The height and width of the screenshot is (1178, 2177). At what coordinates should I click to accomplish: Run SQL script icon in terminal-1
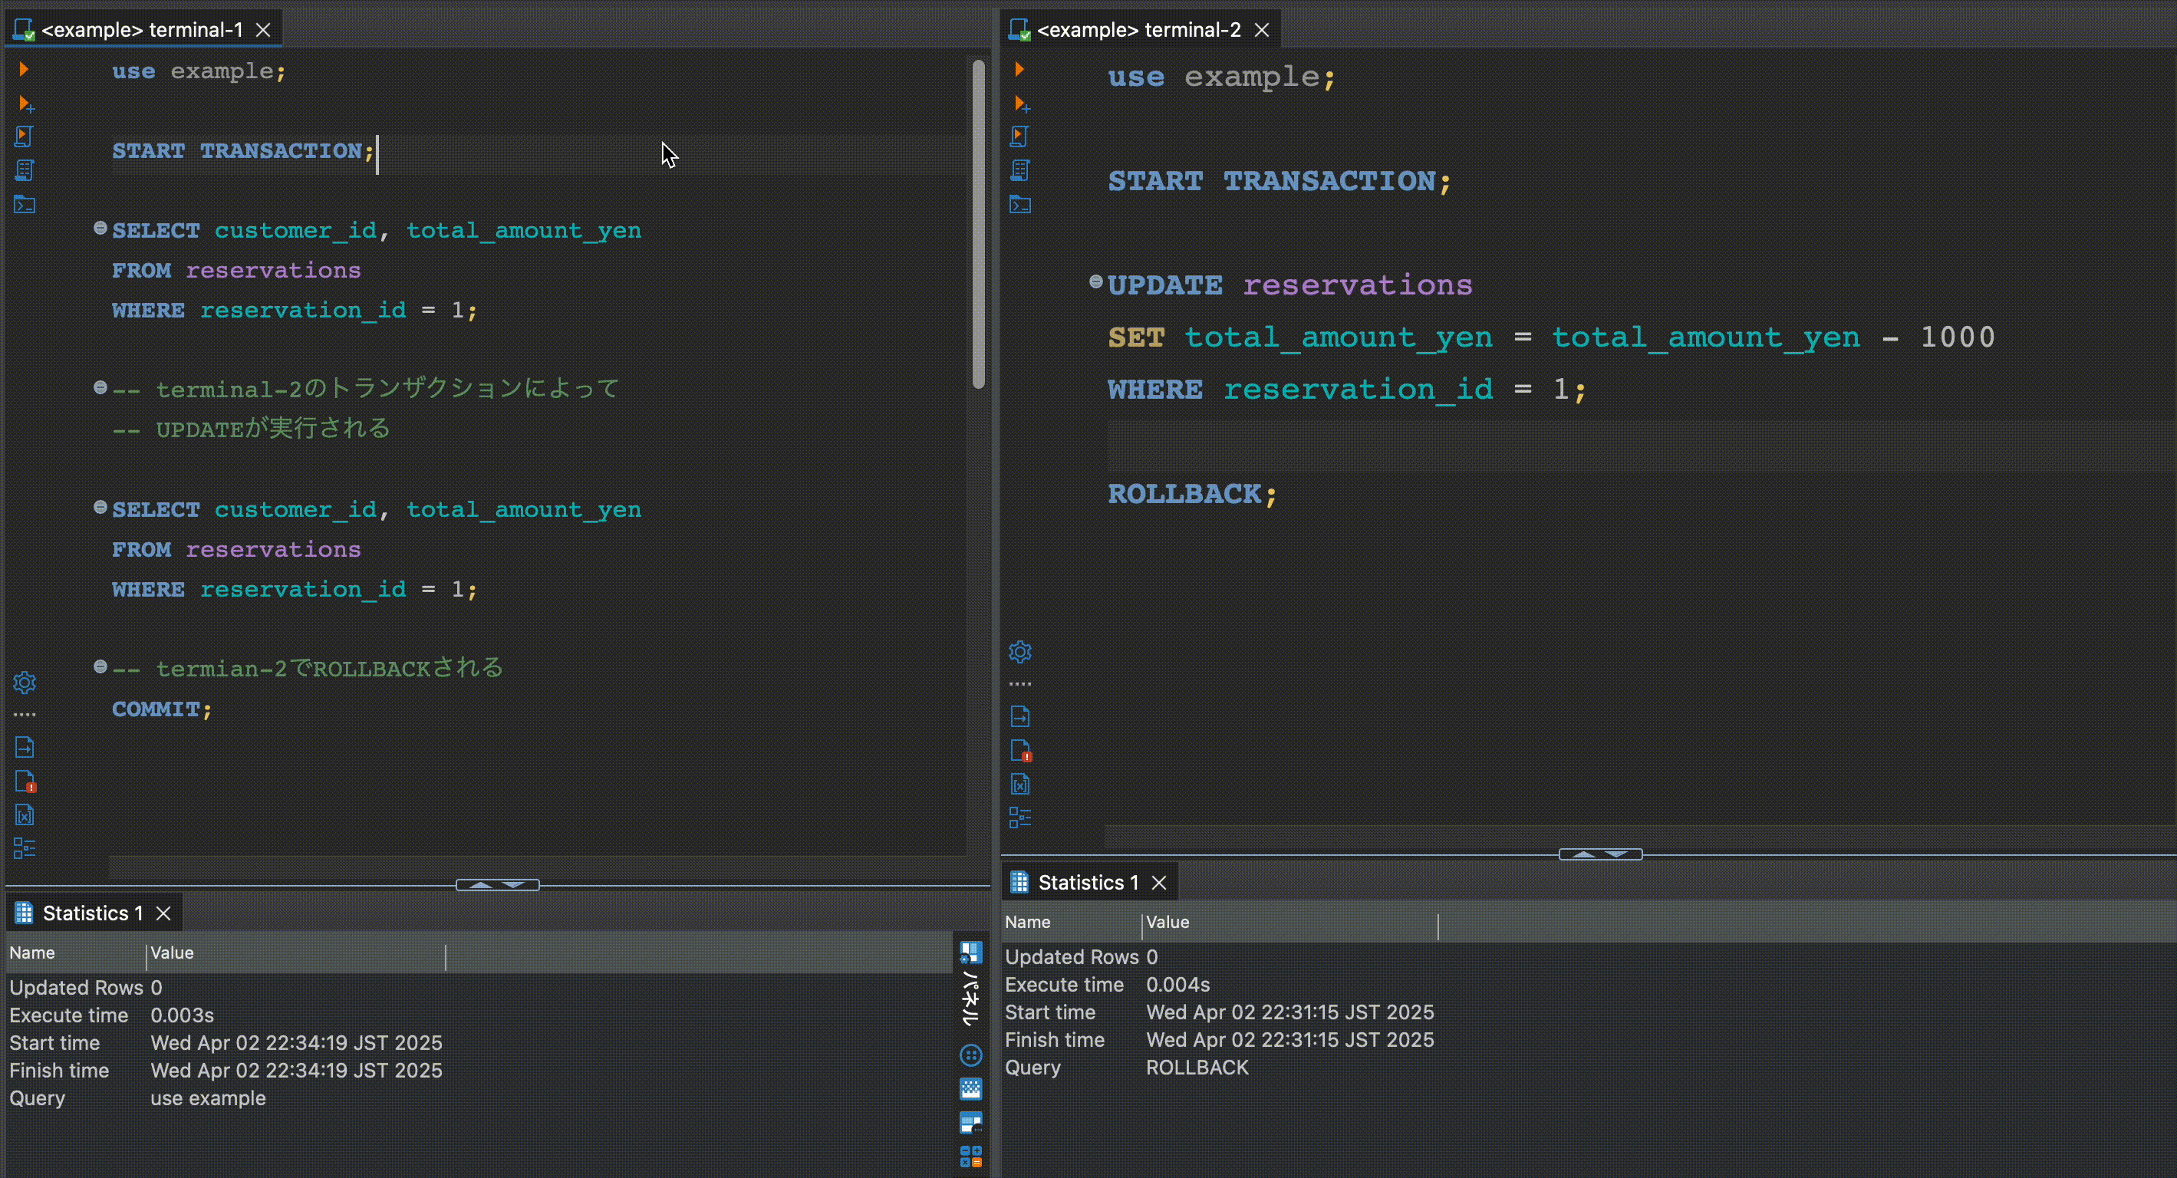(x=24, y=137)
